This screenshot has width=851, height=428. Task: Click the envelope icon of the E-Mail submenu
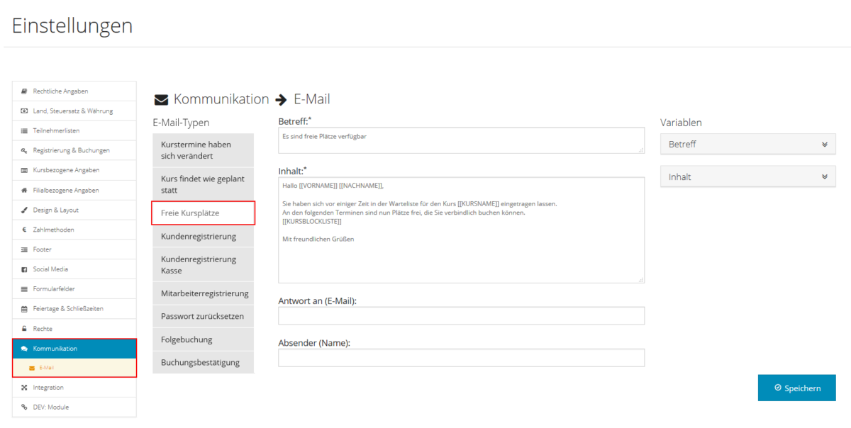[x=32, y=368]
